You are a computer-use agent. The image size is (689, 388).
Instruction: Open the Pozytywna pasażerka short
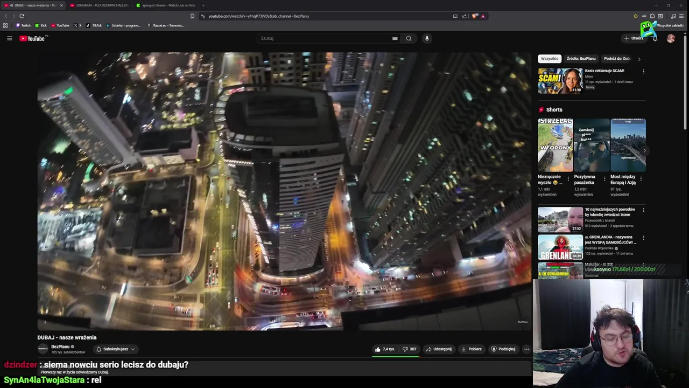coord(592,145)
